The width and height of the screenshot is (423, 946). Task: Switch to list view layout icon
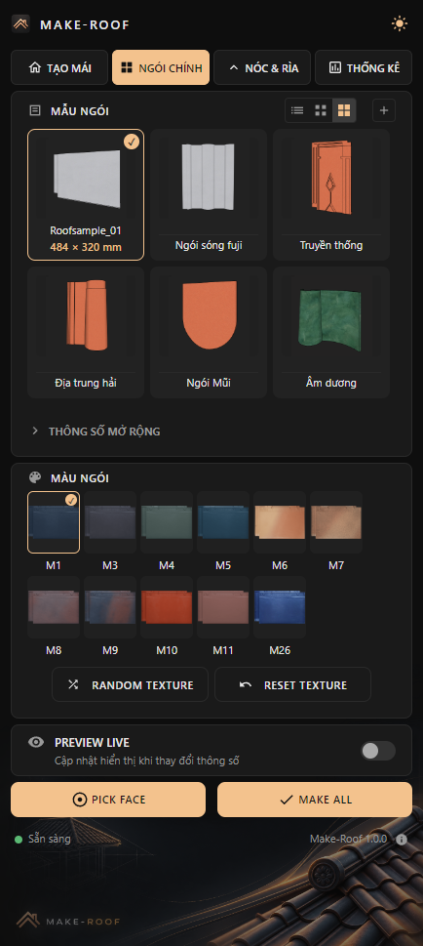297,110
